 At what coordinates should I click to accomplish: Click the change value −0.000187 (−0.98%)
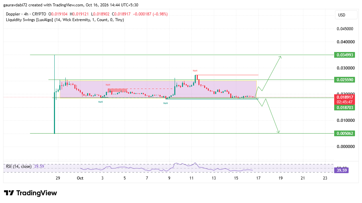[x=150, y=14]
